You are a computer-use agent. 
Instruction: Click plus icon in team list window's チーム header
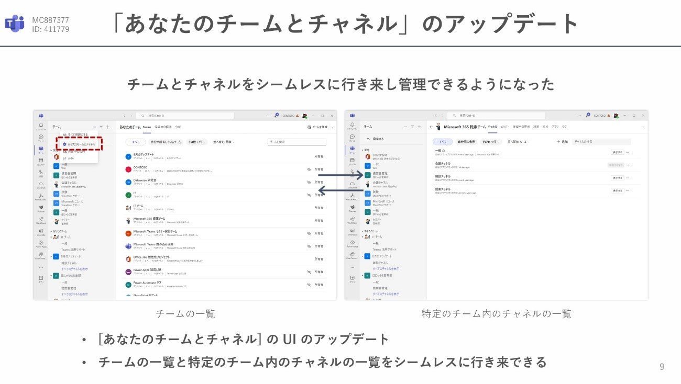[107, 127]
